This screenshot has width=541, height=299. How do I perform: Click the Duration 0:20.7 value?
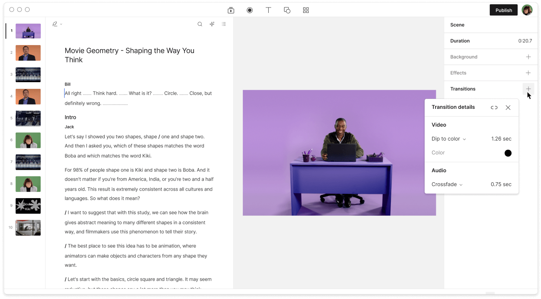[x=525, y=41]
